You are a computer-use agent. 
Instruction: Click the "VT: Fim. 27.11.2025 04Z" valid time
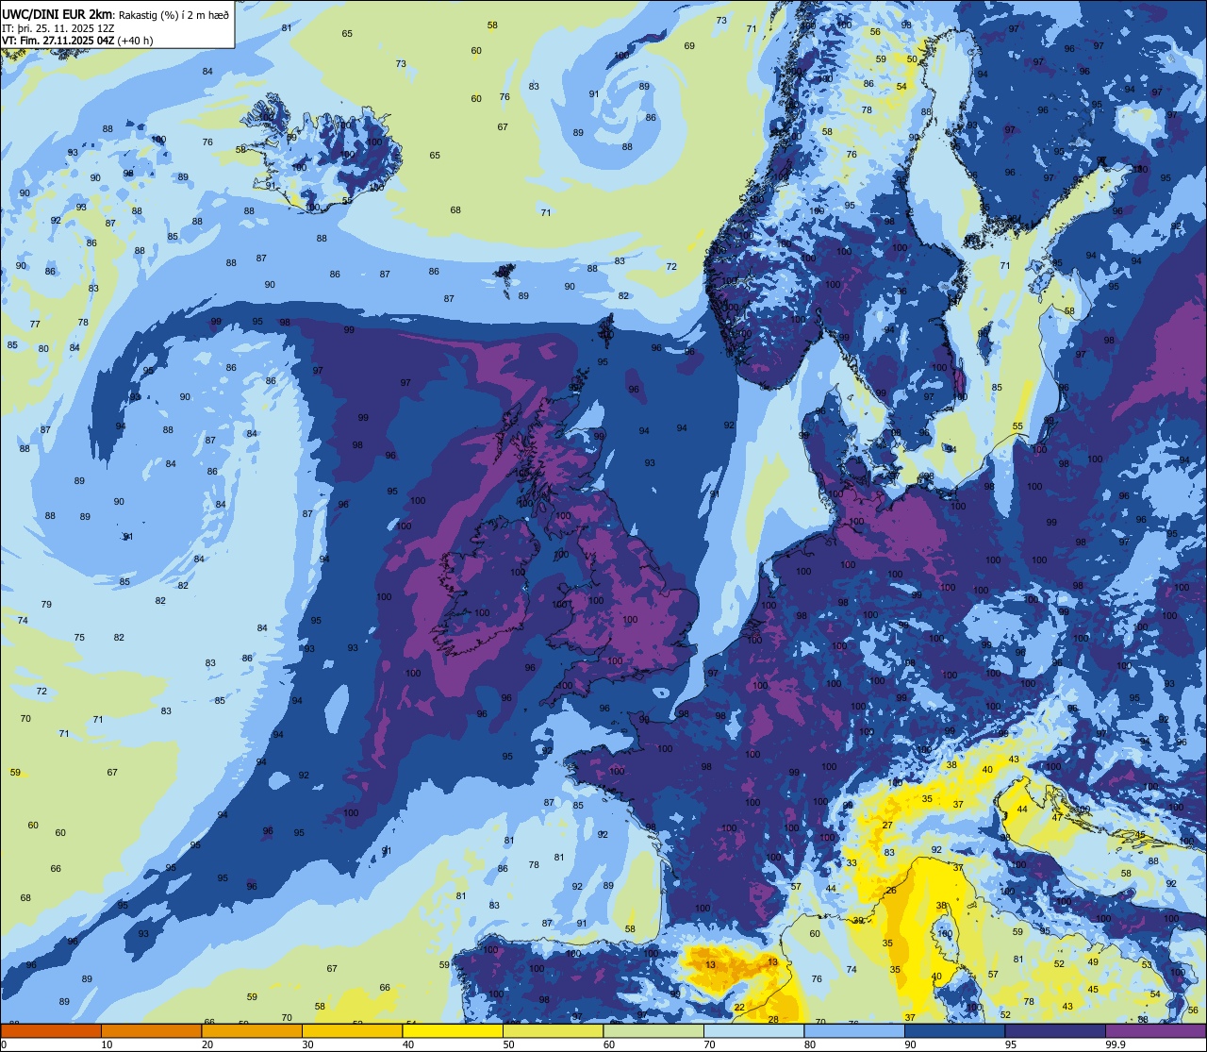click(58, 41)
